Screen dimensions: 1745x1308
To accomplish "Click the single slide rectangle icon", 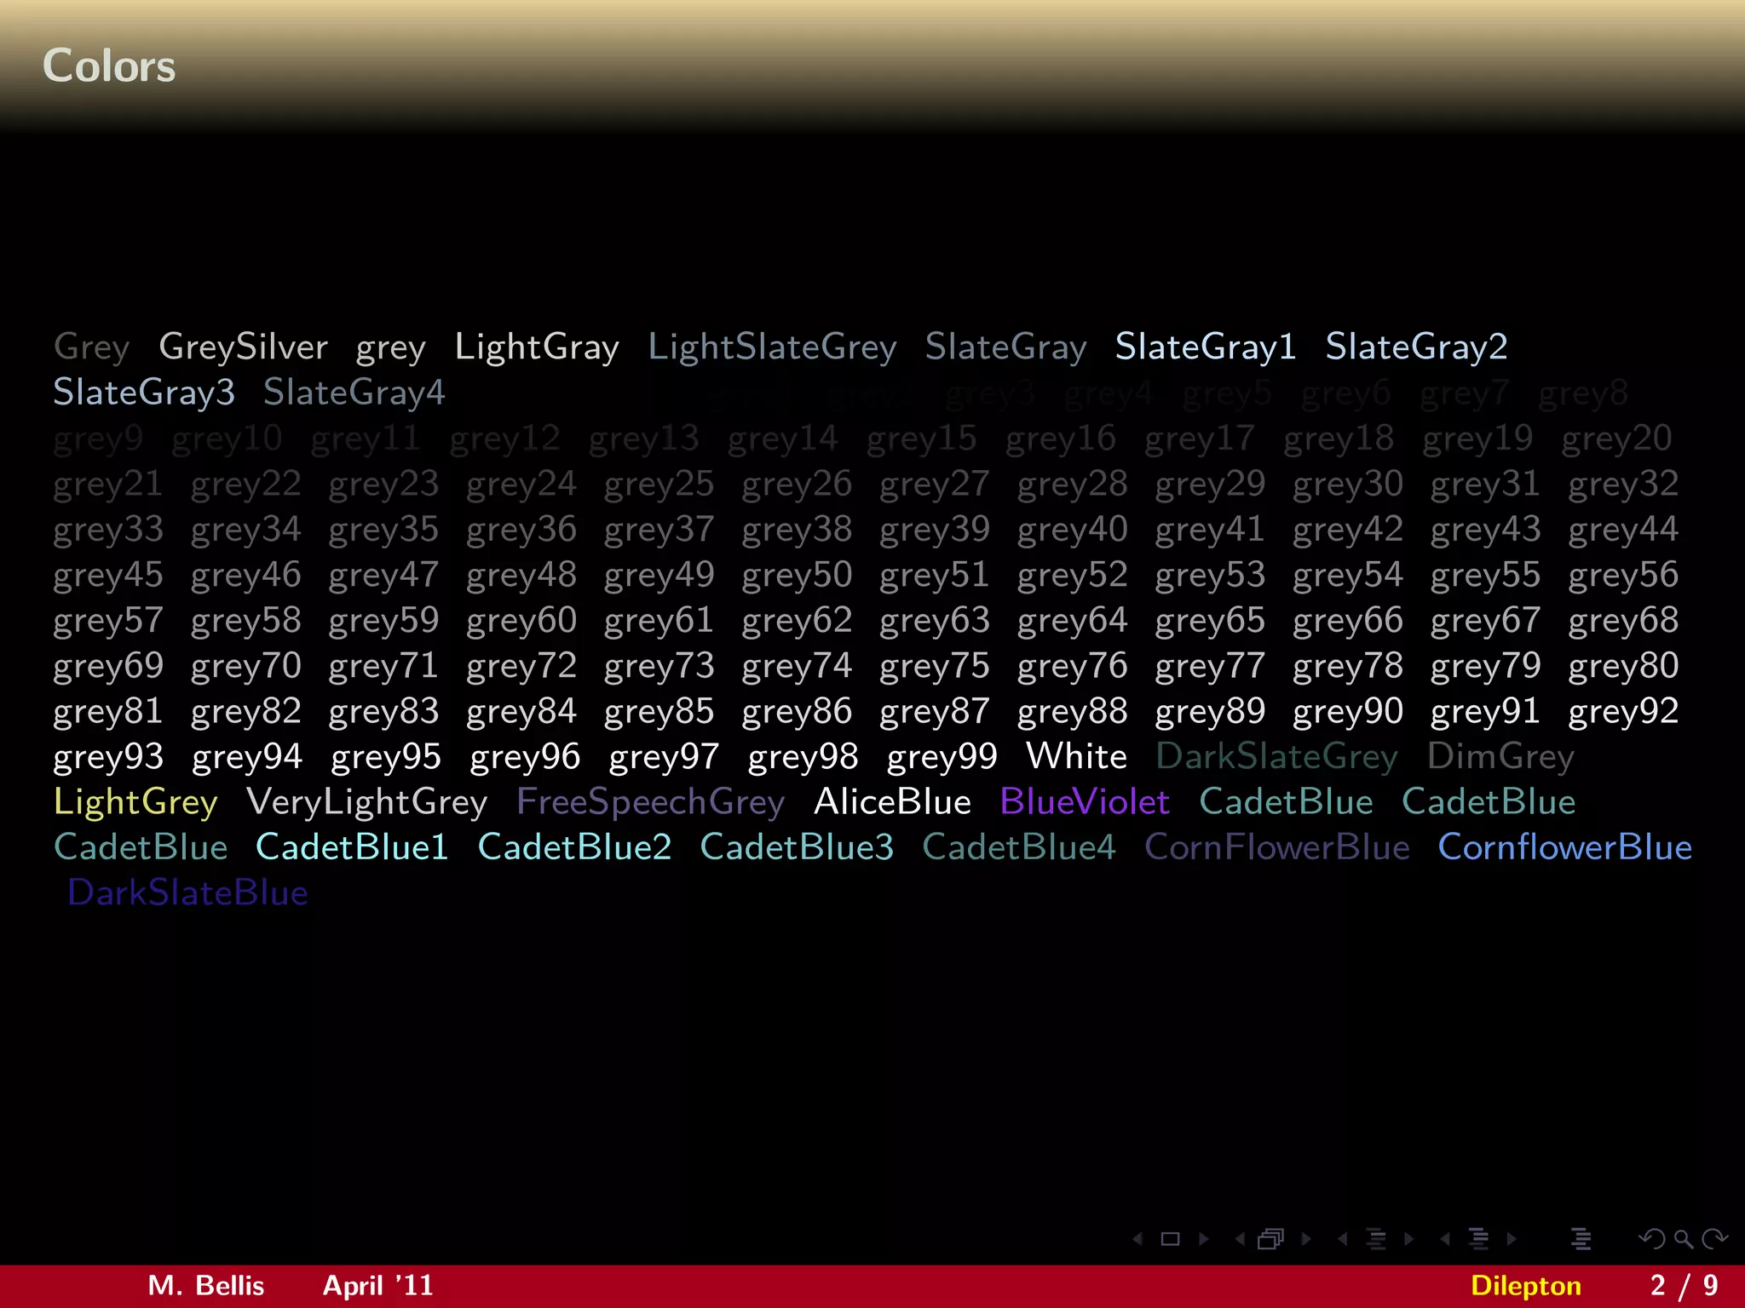I will pos(1171,1239).
